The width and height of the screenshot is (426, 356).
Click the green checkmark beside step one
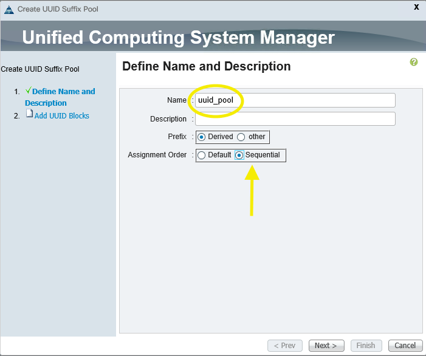tap(28, 91)
